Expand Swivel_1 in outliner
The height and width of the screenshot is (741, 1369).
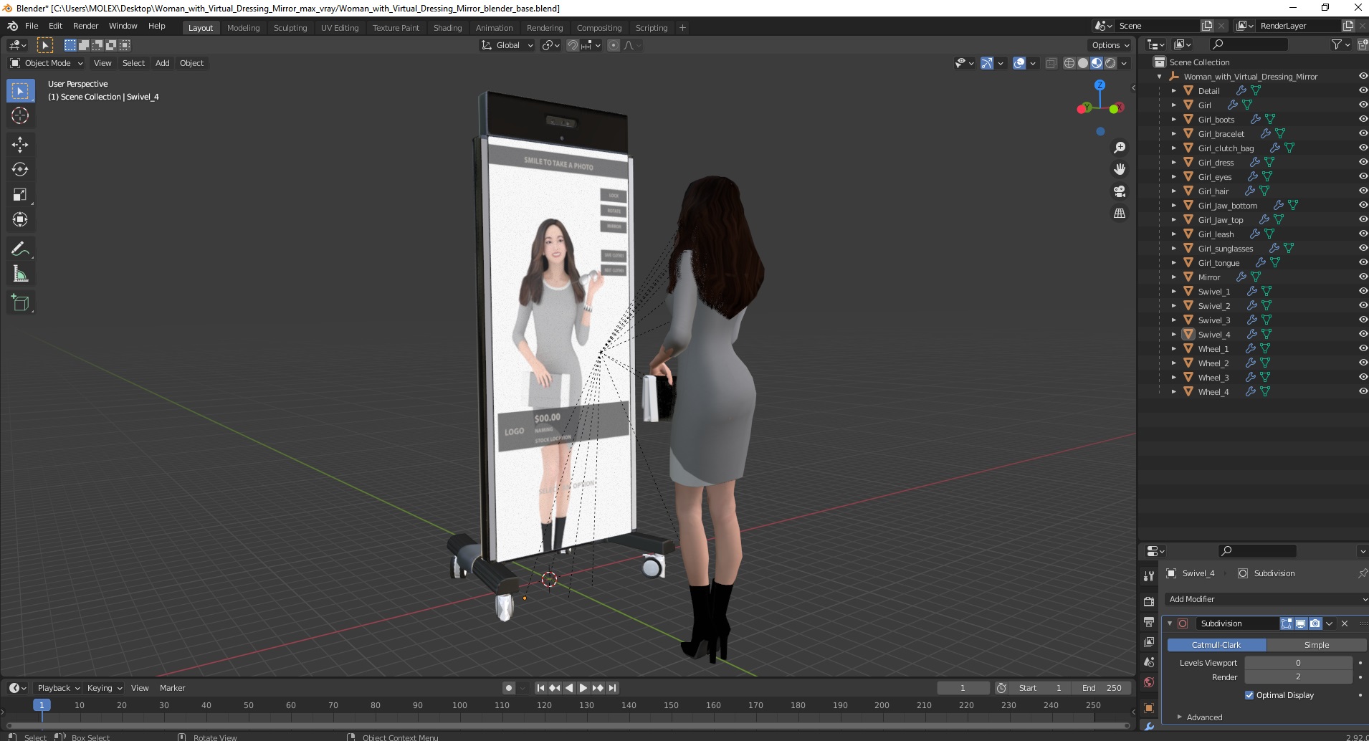tap(1173, 291)
